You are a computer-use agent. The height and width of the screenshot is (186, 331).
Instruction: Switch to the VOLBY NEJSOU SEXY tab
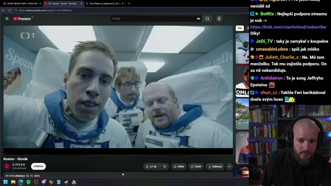22,4
